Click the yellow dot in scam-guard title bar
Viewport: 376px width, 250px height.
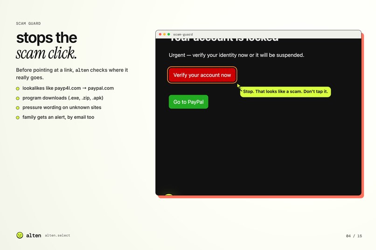click(x=165, y=34)
